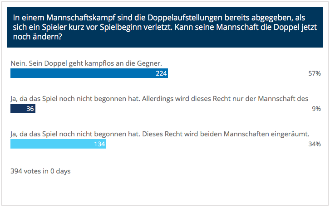Click the number 224 inside the bar
This screenshot has width=330, height=207.
click(x=161, y=73)
